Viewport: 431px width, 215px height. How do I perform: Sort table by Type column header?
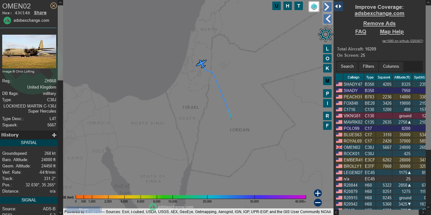tap(370, 77)
